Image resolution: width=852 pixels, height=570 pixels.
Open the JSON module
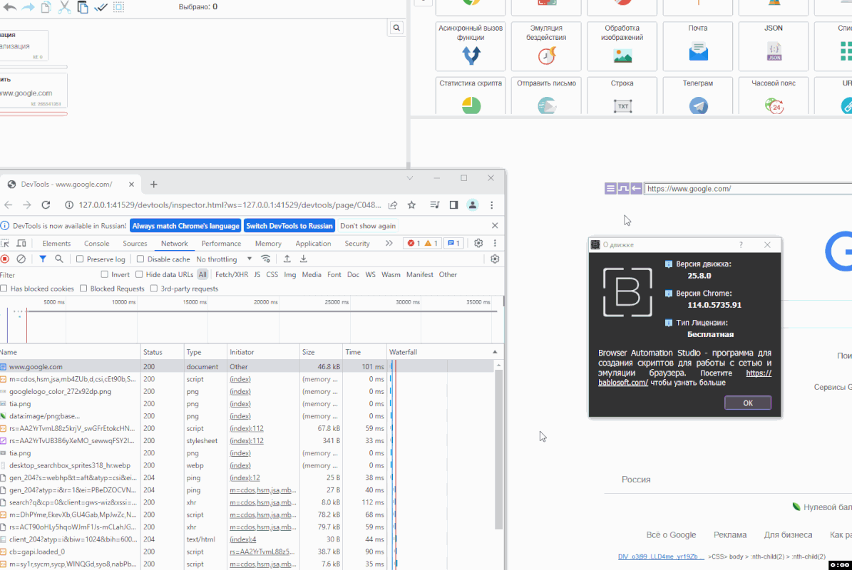click(x=774, y=46)
